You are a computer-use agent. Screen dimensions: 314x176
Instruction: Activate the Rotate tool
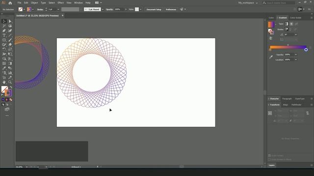[x=4, y=49]
